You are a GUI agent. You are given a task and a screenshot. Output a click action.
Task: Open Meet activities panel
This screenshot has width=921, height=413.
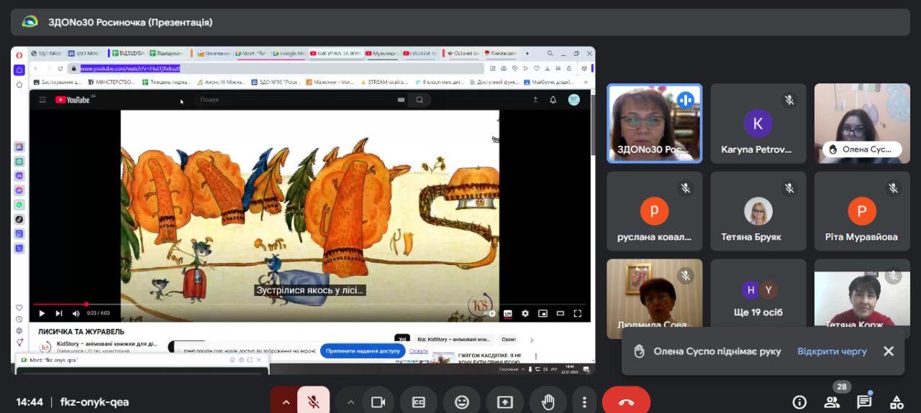[x=897, y=402]
